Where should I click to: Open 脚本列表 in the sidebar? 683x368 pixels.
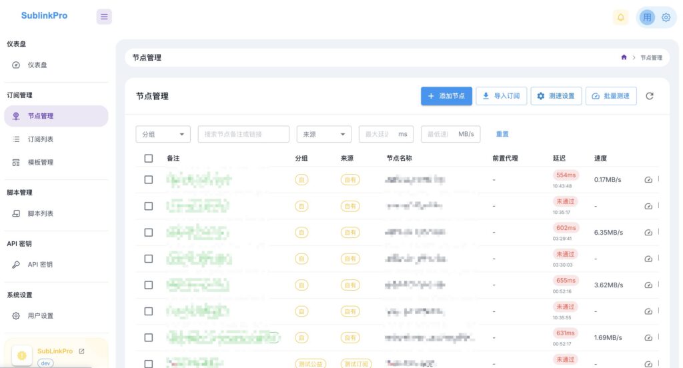pos(56,213)
